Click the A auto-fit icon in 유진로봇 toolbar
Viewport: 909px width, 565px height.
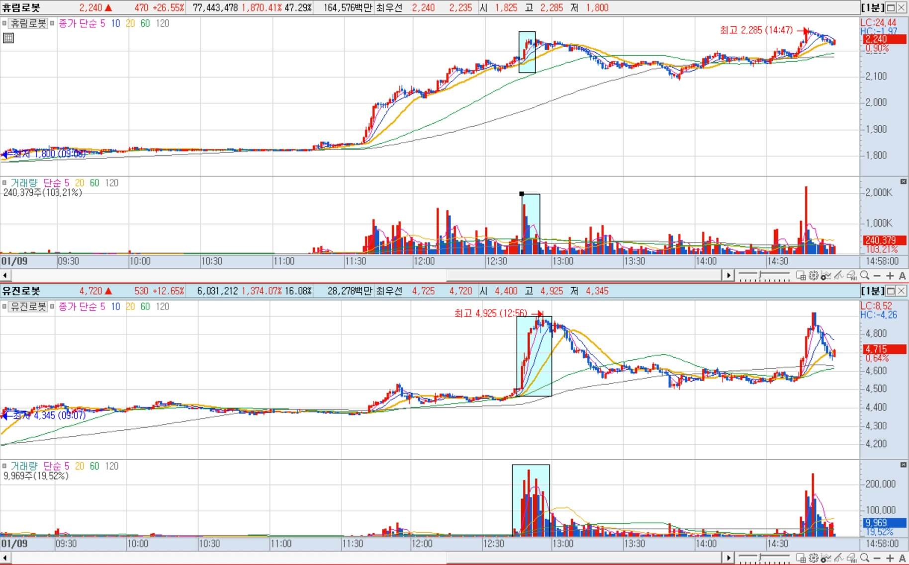coord(903,558)
